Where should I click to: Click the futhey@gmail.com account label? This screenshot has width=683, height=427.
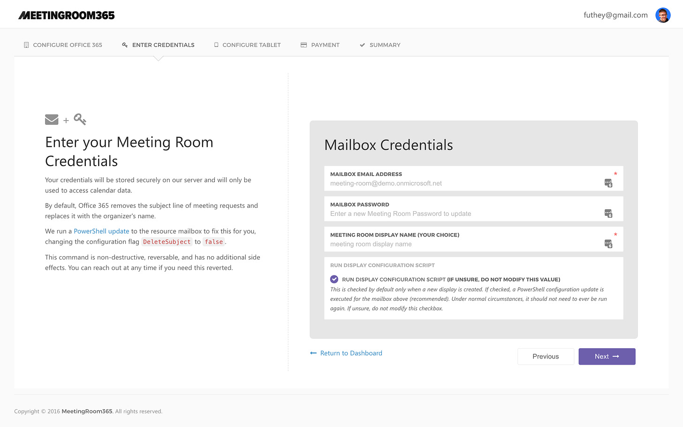pos(615,15)
